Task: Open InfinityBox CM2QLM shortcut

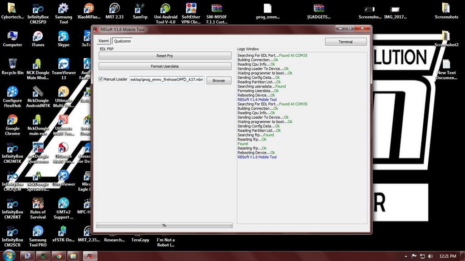Action: (12, 180)
